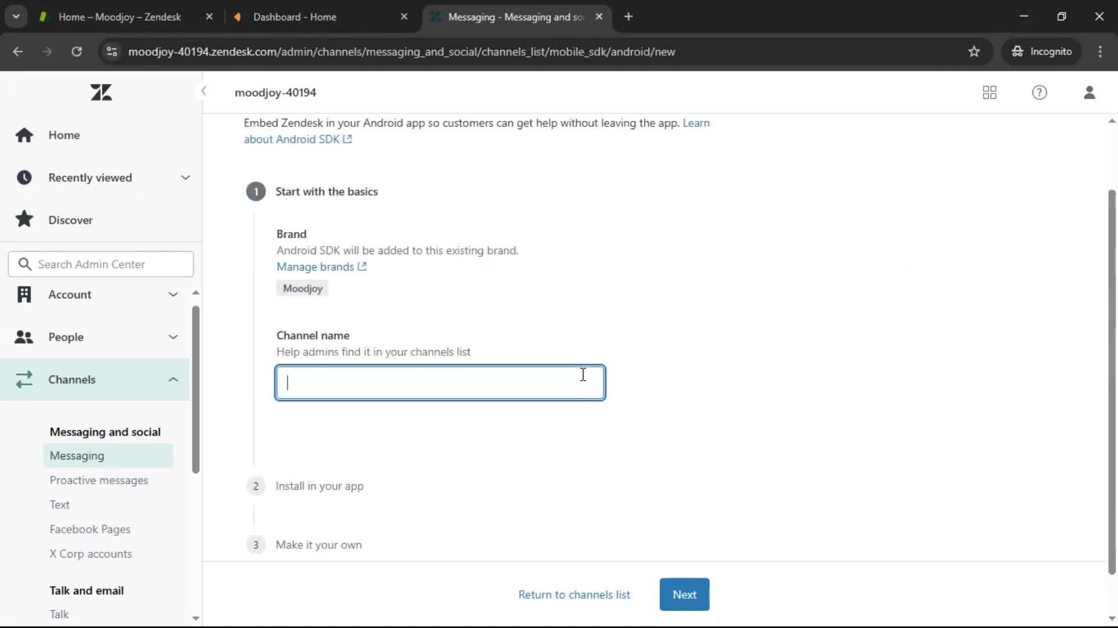Switch to Home – Moodjoy – Zendesk tab
Image resolution: width=1118 pixels, height=628 pixels.
tap(119, 17)
